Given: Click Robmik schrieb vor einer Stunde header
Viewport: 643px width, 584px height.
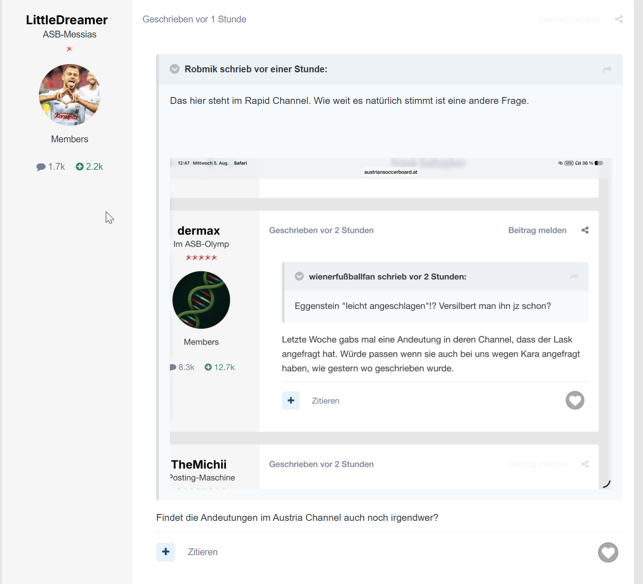Looking at the screenshot, I should [x=256, y=69].
